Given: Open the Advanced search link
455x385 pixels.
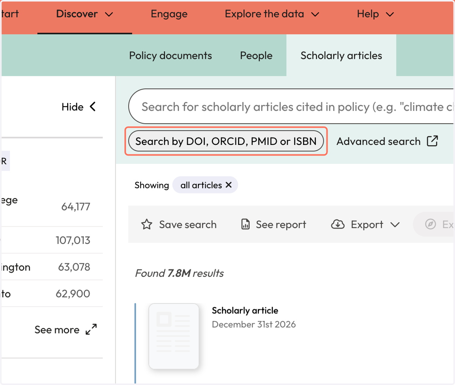Looking at the screenshot, I should (387, 141).
